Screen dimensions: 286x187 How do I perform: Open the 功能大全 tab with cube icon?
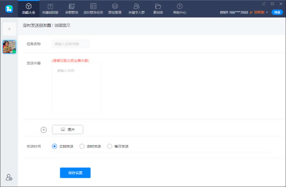click(29, 9)
